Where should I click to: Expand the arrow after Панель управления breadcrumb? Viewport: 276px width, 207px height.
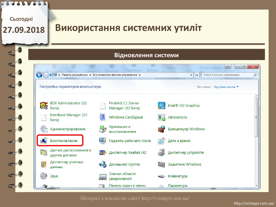(90, 75)
